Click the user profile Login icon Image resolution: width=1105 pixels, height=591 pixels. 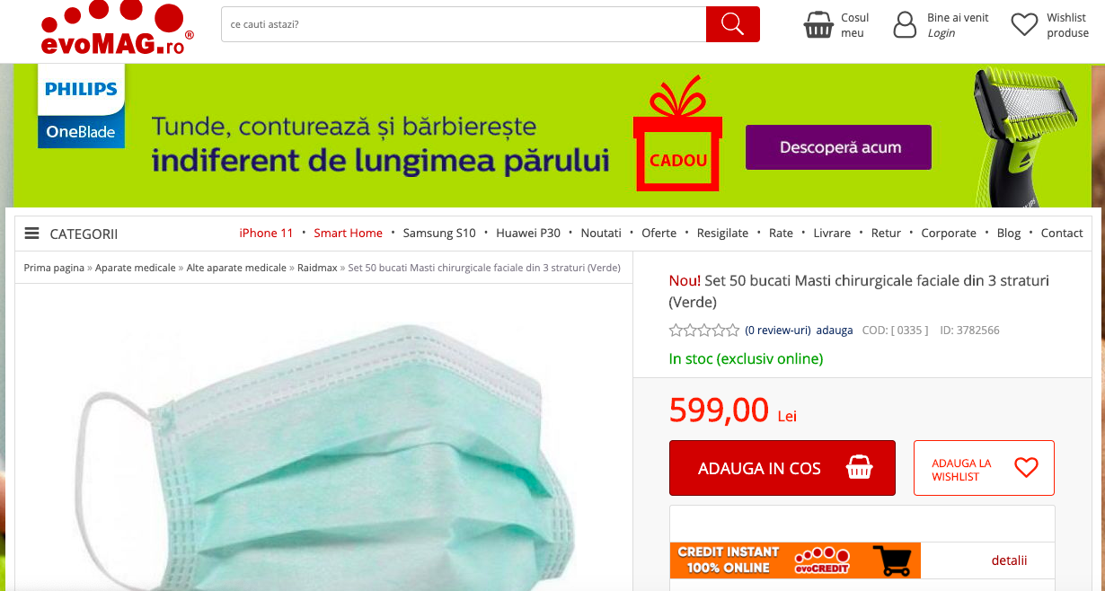(905, 25)
